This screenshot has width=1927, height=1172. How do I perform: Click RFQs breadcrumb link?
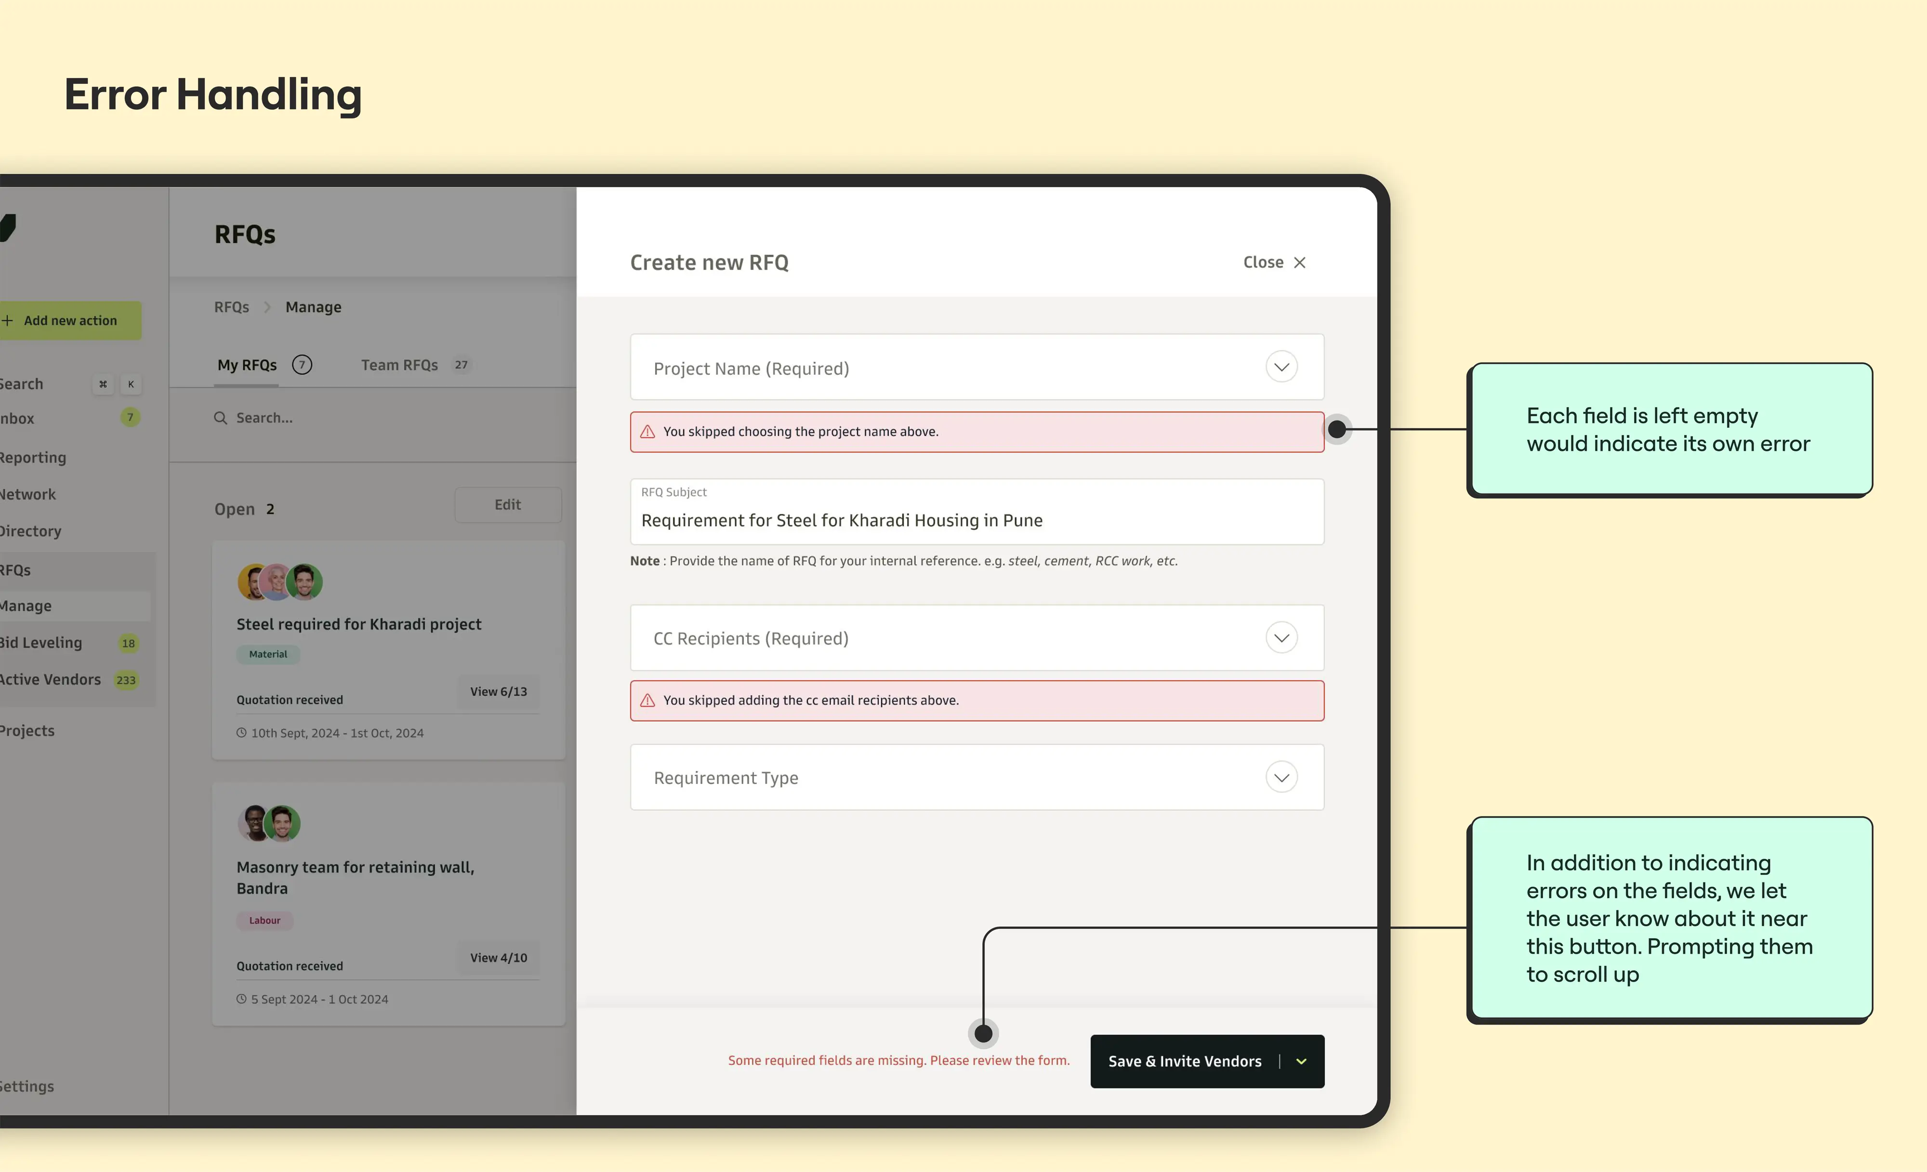232,307
